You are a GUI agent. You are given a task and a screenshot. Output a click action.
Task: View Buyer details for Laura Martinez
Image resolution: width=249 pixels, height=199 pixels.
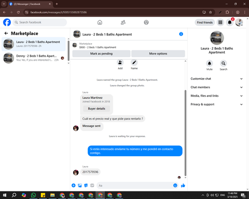tap(97, 108)
